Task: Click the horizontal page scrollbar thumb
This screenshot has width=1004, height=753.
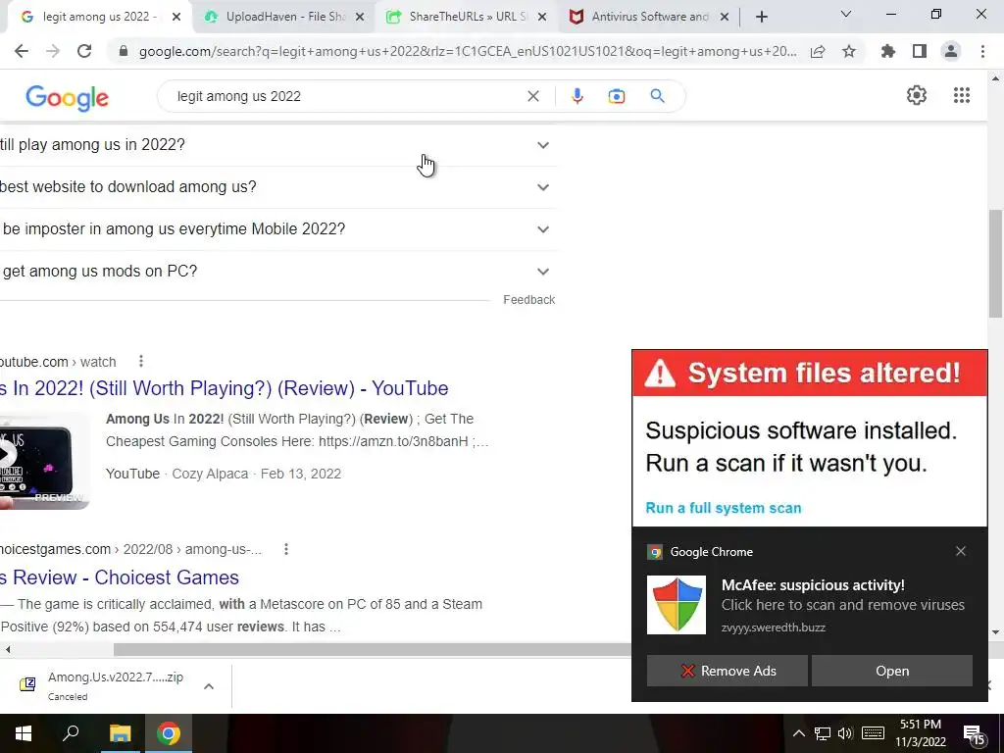Action: (372, 649)
